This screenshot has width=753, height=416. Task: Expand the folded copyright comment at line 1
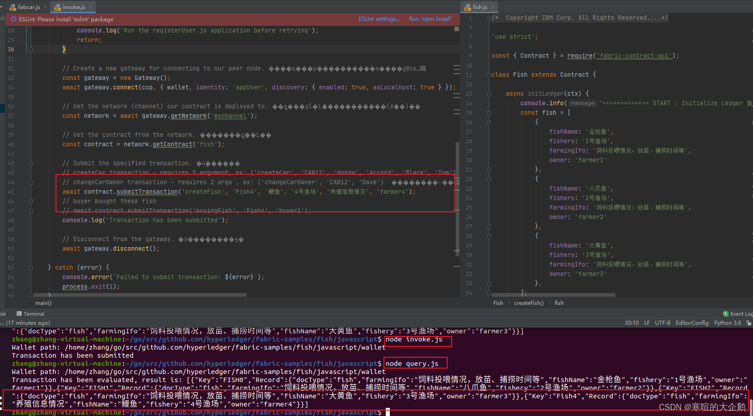coord(489,18)
